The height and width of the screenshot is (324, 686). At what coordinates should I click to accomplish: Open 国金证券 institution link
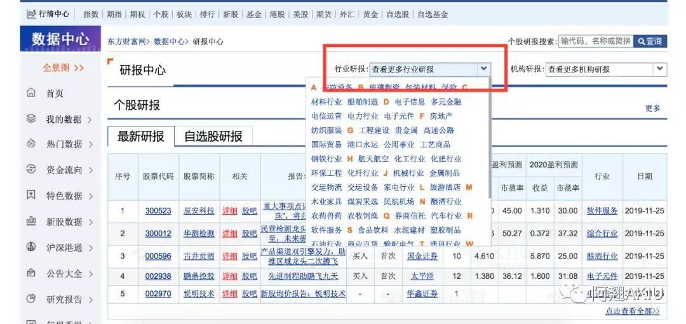pyautogui.click(x=422, y=255)
